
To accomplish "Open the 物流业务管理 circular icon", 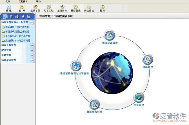I will pos(94,104).
